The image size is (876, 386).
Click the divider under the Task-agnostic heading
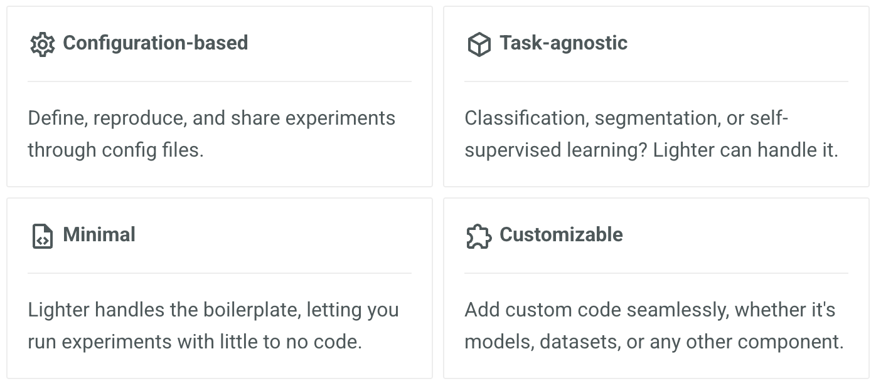tap(656, 81)
